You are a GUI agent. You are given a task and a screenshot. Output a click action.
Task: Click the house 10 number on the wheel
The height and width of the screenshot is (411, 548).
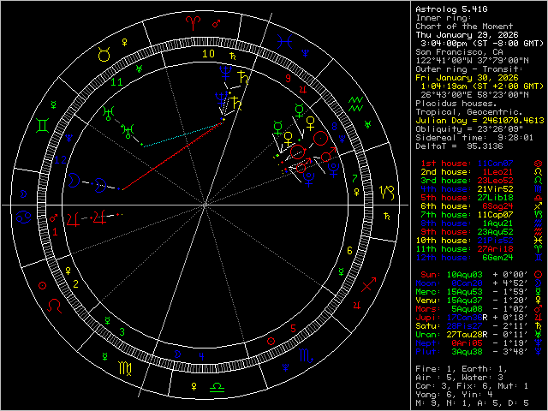point(207,53)
